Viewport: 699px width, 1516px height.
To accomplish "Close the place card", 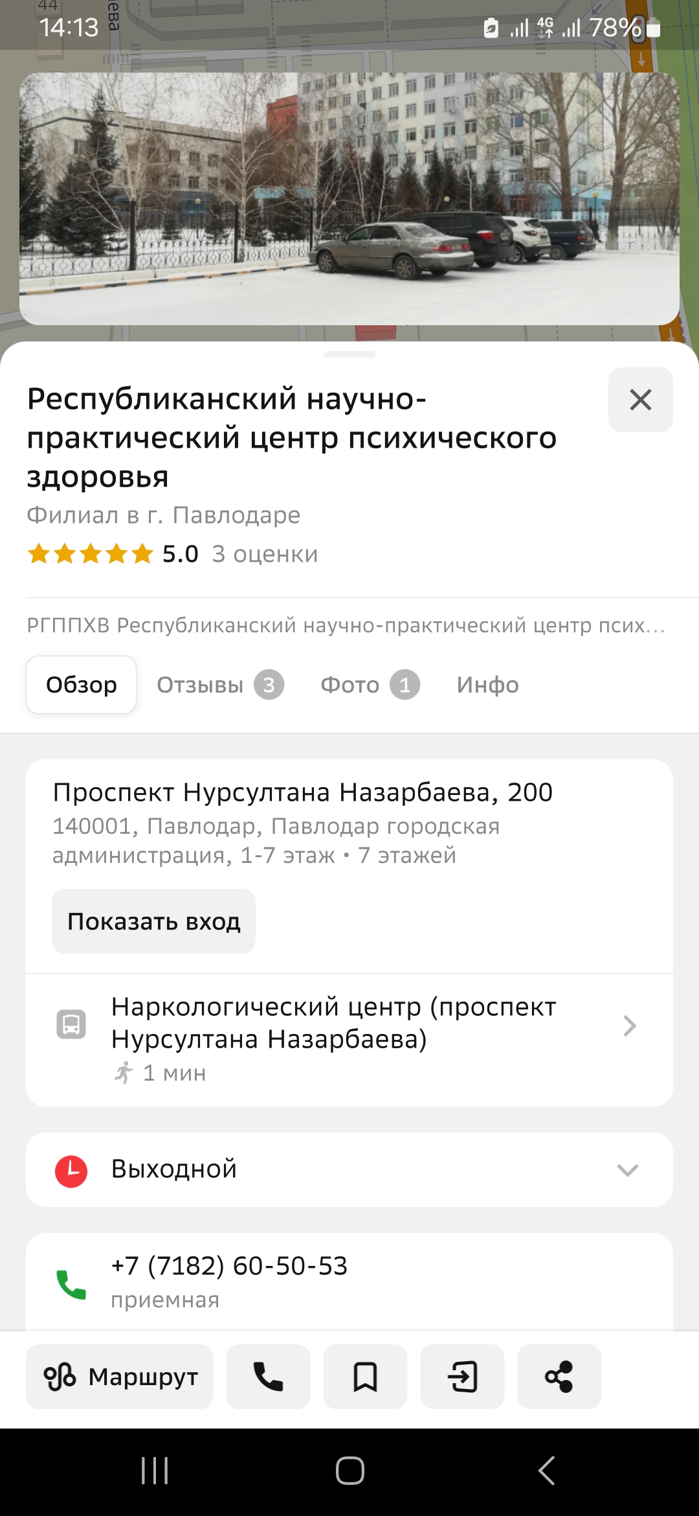I will click(640, 400).
